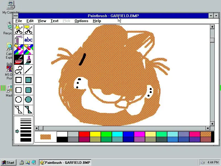Open My Computer desktop icon

click(x=11, y=7)
